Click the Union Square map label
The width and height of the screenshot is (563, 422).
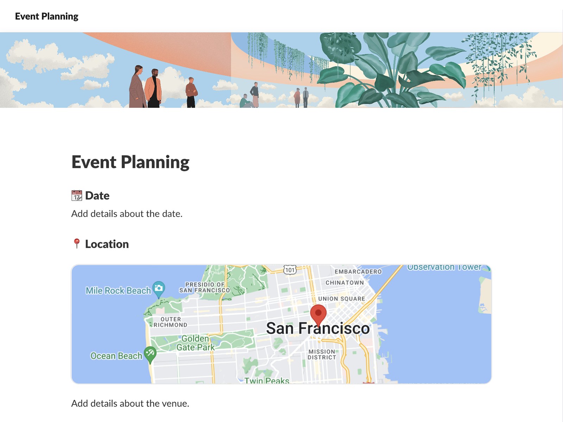point(342,299)
